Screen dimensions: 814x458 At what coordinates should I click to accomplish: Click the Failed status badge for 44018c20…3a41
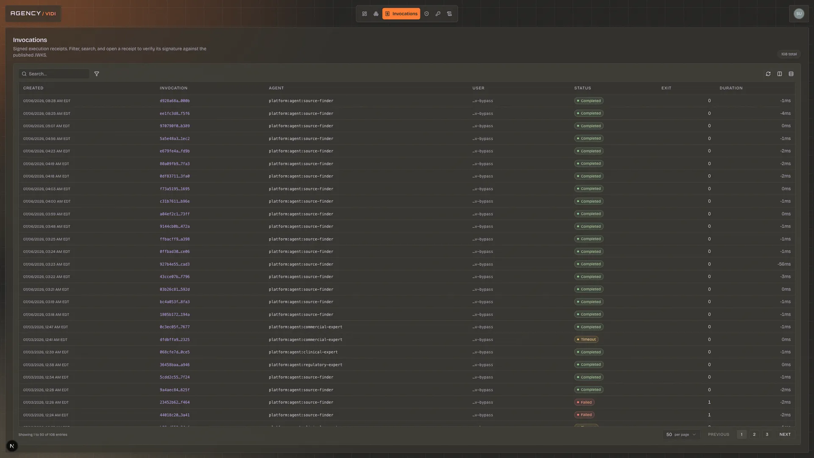(584, 415)
